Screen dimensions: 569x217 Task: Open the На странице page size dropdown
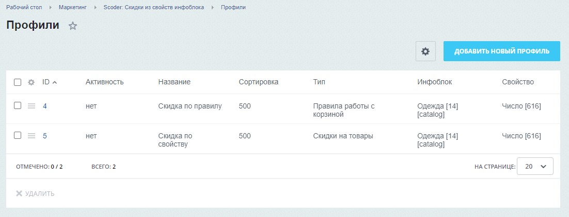[x=535, y=167]
